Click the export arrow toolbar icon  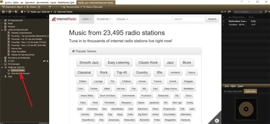coord(49,7)
